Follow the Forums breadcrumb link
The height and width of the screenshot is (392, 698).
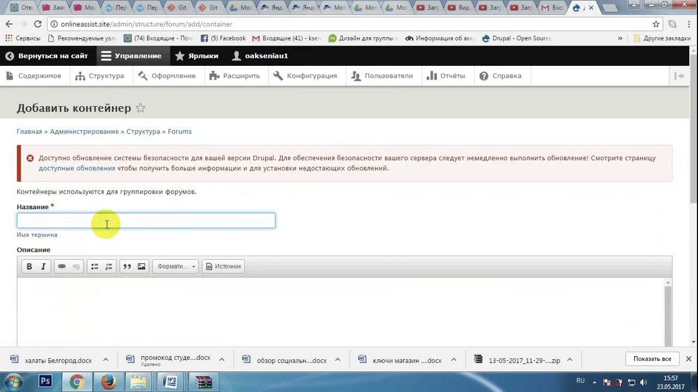pos(180,131)
